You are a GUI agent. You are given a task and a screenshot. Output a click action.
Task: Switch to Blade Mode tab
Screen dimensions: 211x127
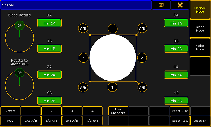pyautogui.click(x=200, y=29)
